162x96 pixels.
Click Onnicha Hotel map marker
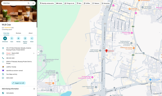tap(132, 33)
